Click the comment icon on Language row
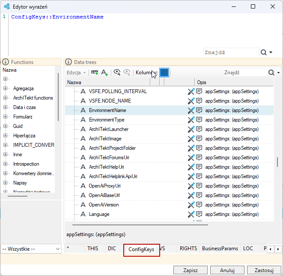The image size is (283, 276). [199, 214]
